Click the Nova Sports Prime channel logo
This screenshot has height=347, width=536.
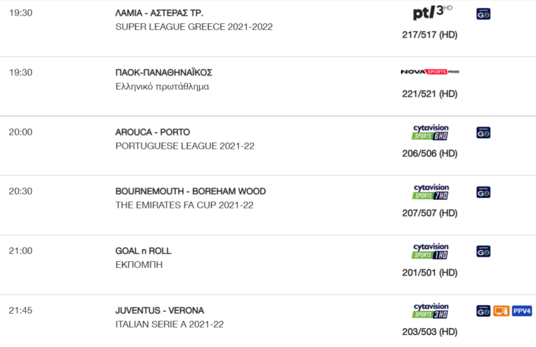click(x=429, y=72)
